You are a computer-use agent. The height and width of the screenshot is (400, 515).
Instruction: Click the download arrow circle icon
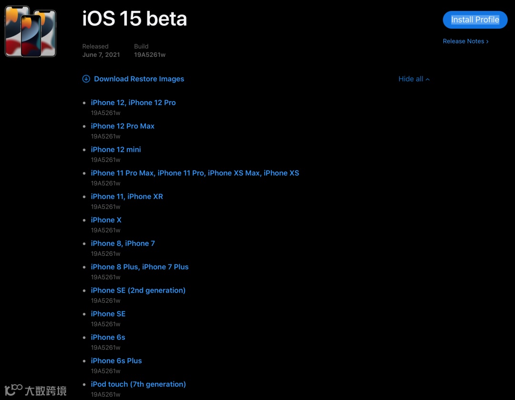pos(86,79)
